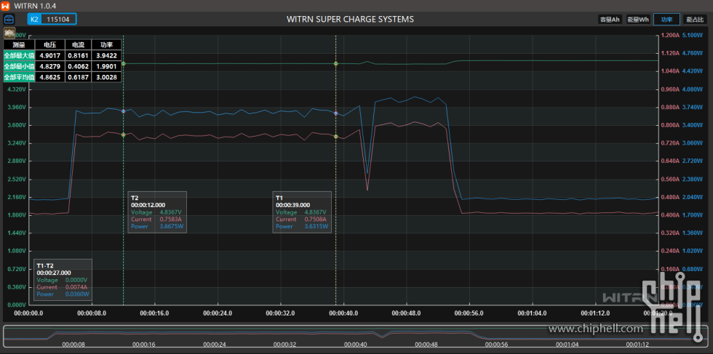Select the K2 115104 device box
713x354 pixels.
tap(52, 19)
